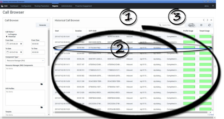The image size is (224, 119).
Task: Collapse the Call Browser left panel
Action: tap(47, 20)
